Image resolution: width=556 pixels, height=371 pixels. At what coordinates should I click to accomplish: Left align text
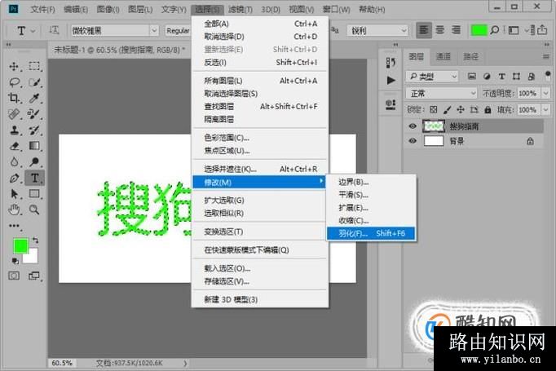click(424, 30)
